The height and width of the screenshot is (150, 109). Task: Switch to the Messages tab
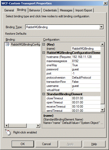click(x=66, y=10)
